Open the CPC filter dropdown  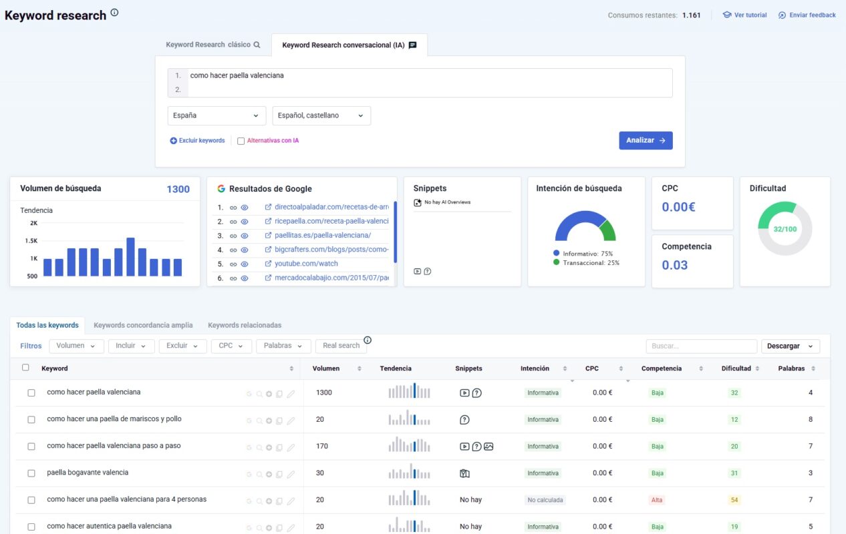click(231, 346)
